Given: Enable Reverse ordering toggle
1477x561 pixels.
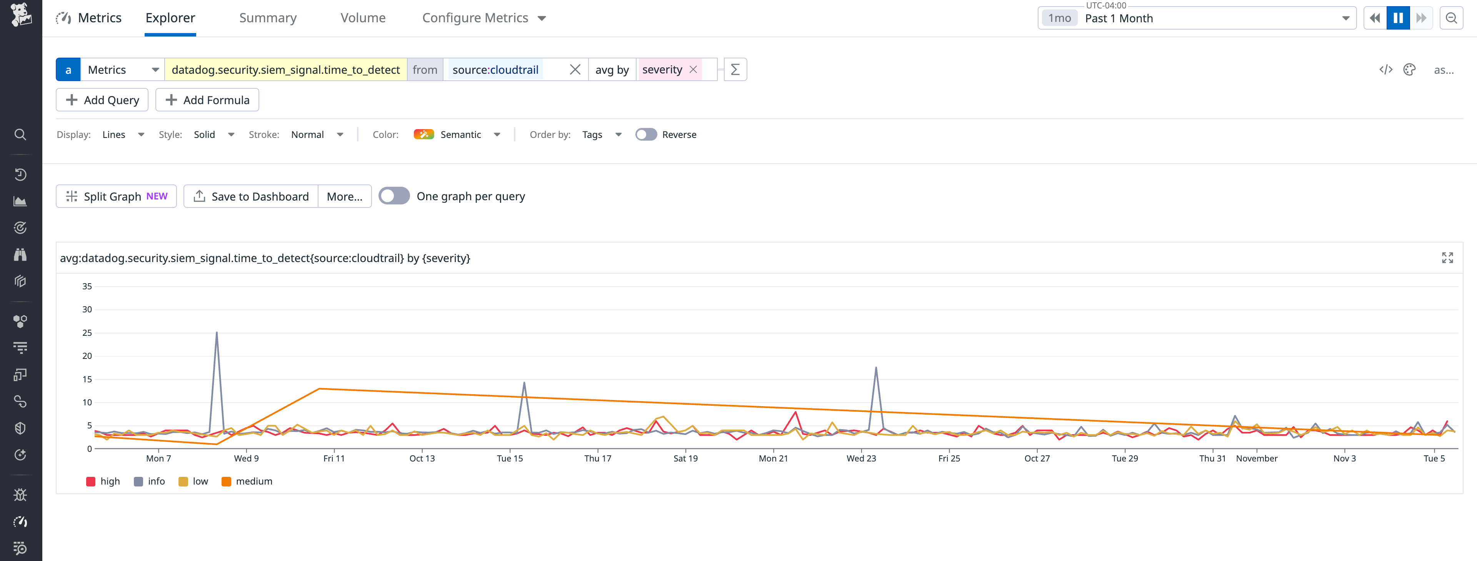Looking at the screenshot, I should click(x=646, y=134).
